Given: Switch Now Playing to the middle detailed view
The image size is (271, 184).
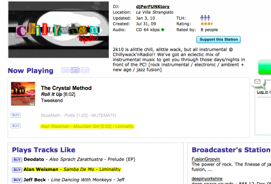Looking at the screenshot, I should coord(75,70).
